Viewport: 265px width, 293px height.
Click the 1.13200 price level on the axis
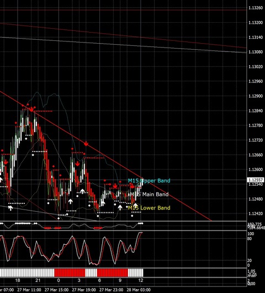click(256, 23)
